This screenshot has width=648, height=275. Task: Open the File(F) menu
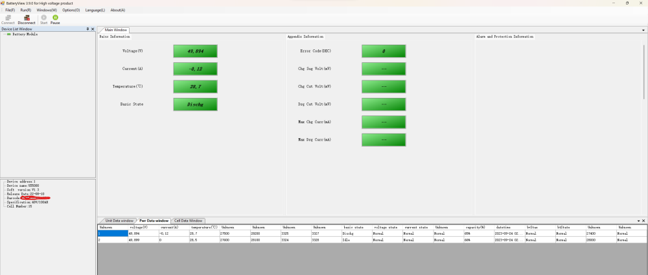tap(10, 10)
